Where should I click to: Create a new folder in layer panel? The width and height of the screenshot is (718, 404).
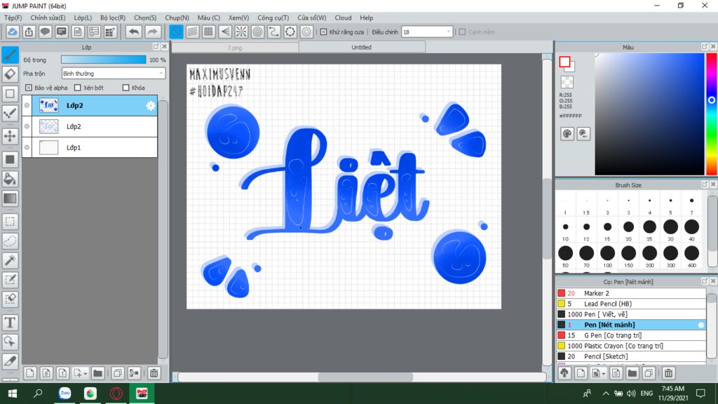[97, 373]
